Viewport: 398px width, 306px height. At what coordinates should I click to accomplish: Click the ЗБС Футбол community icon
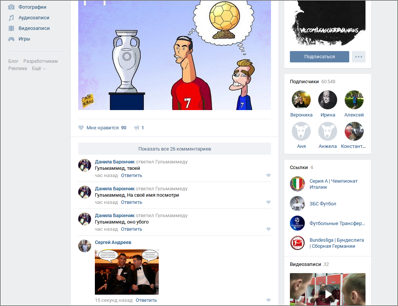coord(297,203)
